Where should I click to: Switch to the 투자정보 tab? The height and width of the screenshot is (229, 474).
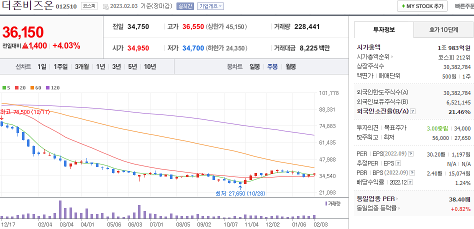pyautogui.click(x=383, y=29)
